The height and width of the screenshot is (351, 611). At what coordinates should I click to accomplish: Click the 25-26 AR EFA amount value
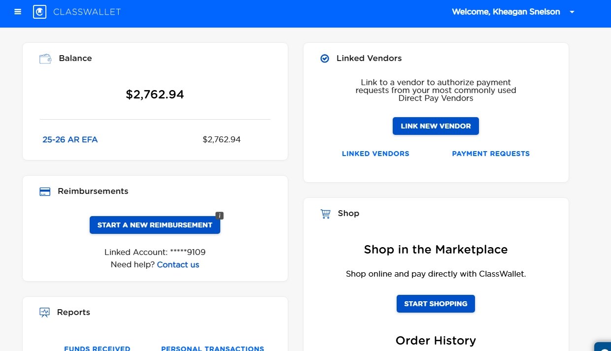(x=222, y=139)
